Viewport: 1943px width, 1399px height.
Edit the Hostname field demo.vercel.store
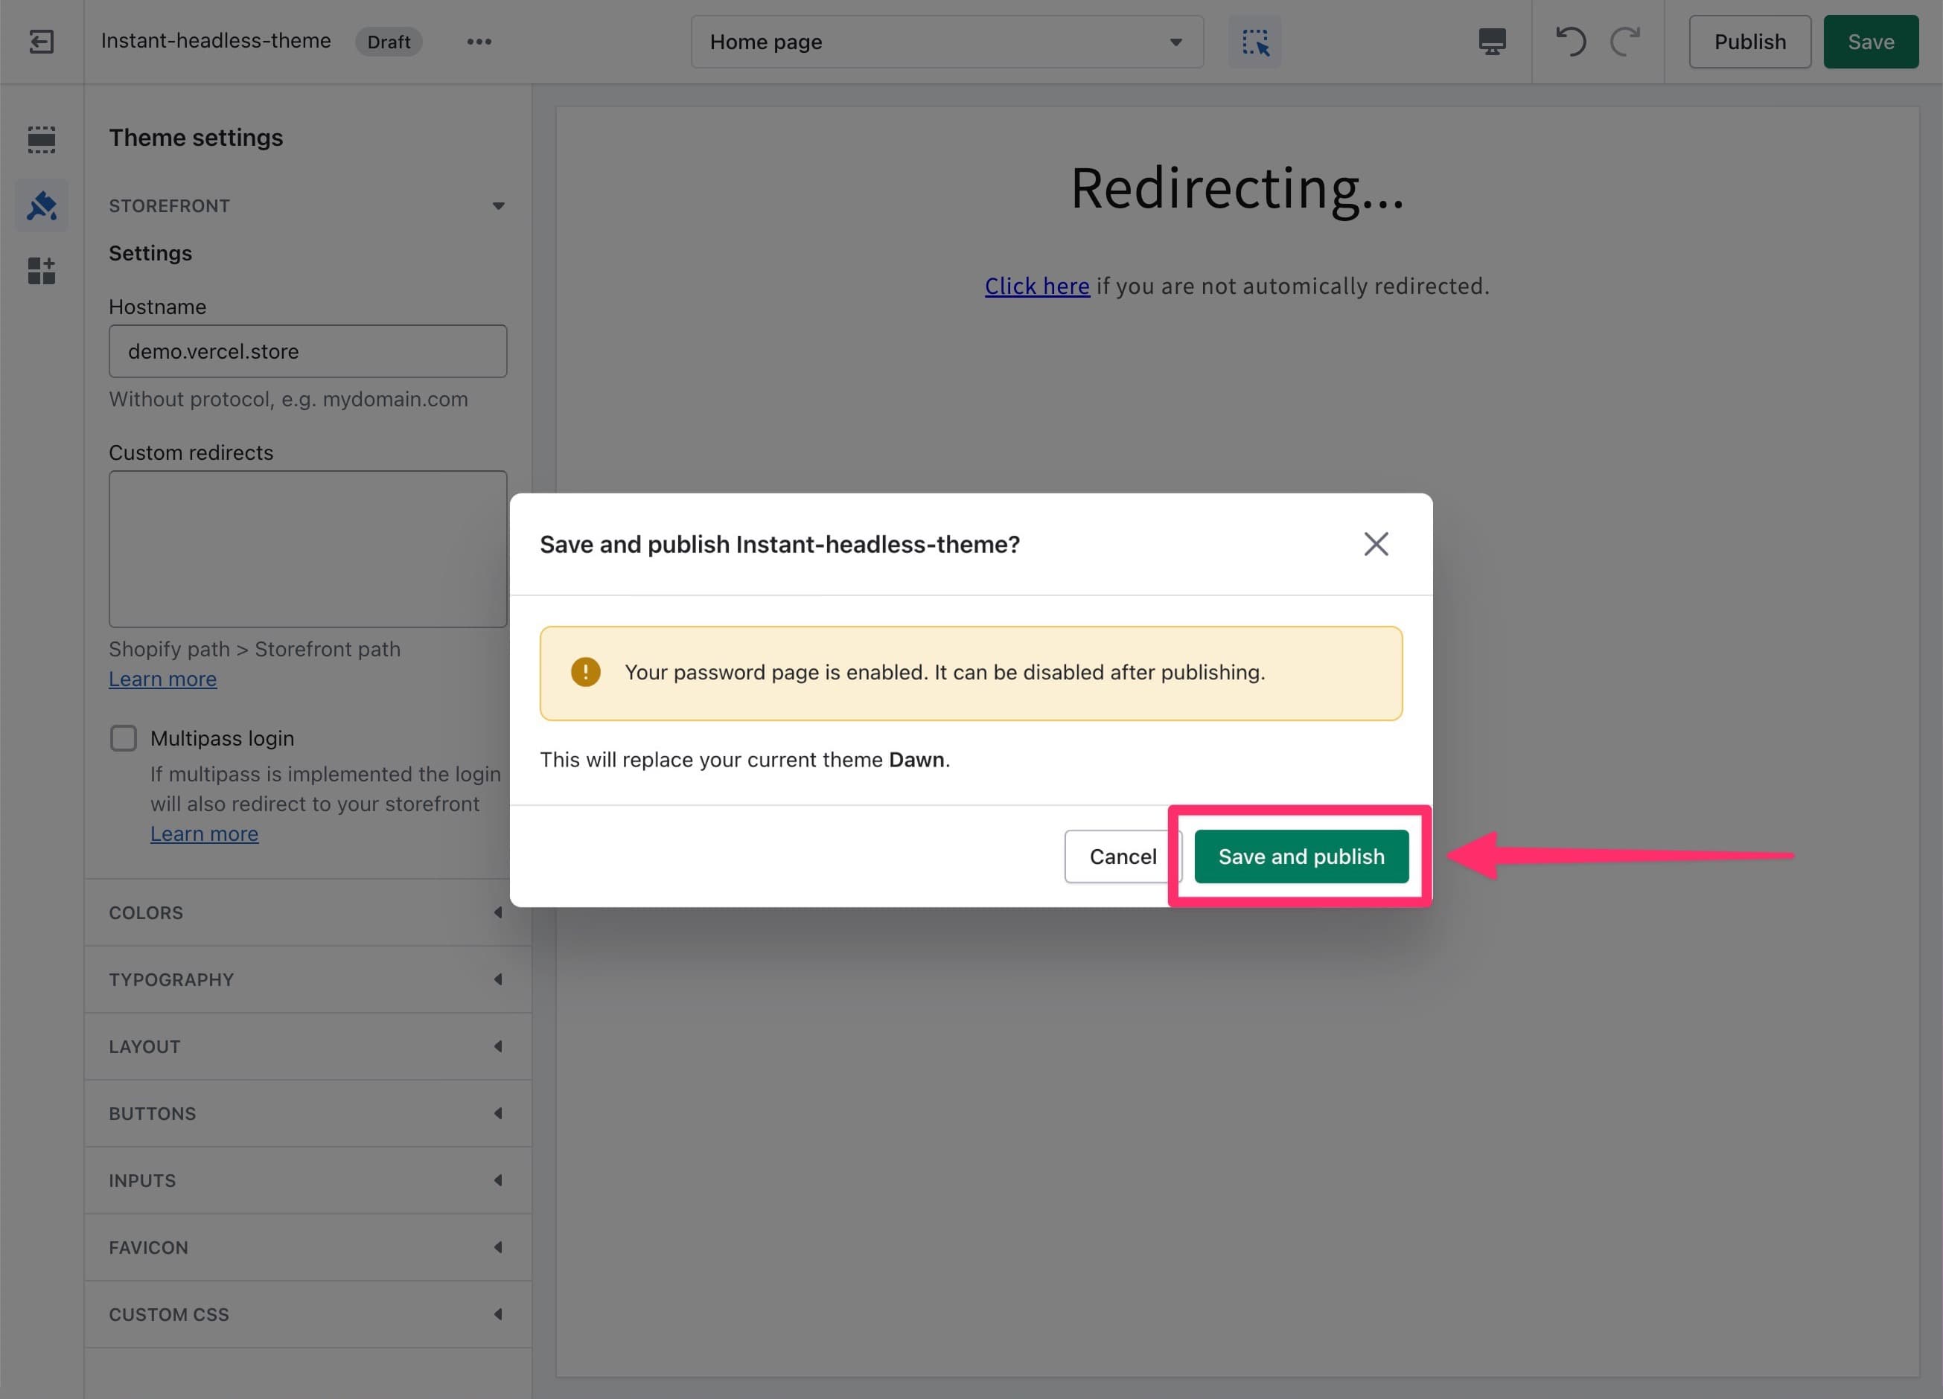click(x=307, y=351)
